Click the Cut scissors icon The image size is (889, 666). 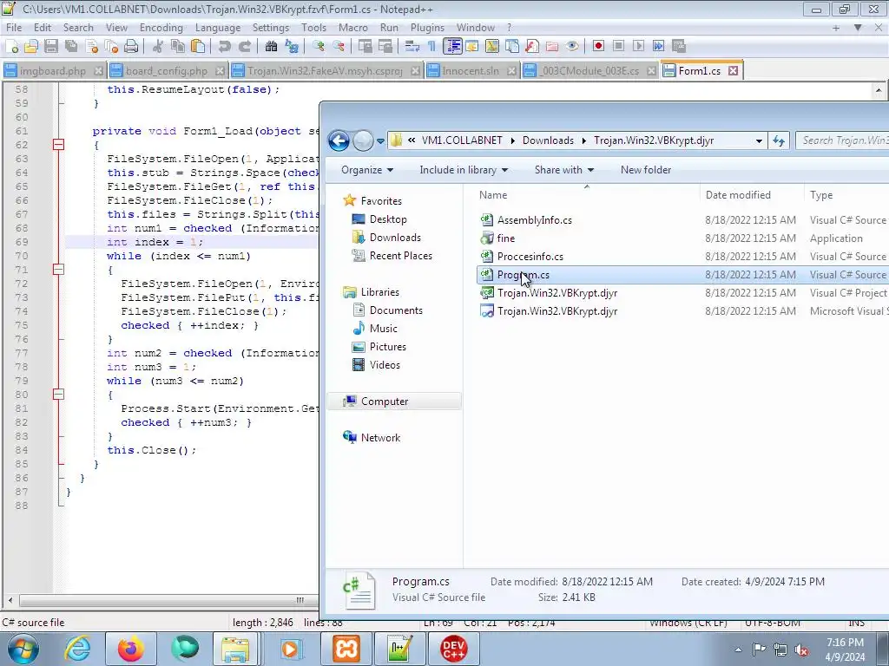coord(158,47)
